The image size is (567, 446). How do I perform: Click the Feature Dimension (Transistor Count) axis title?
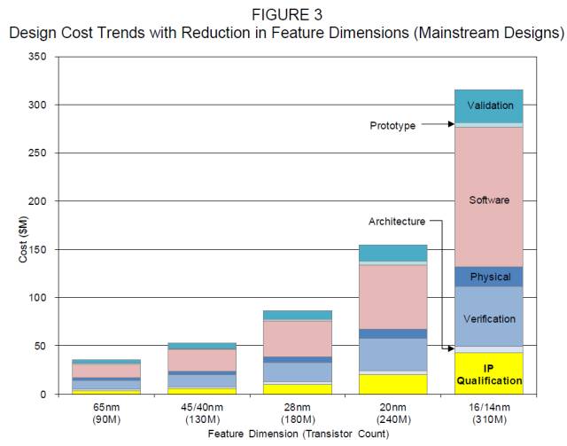[299, 434]
